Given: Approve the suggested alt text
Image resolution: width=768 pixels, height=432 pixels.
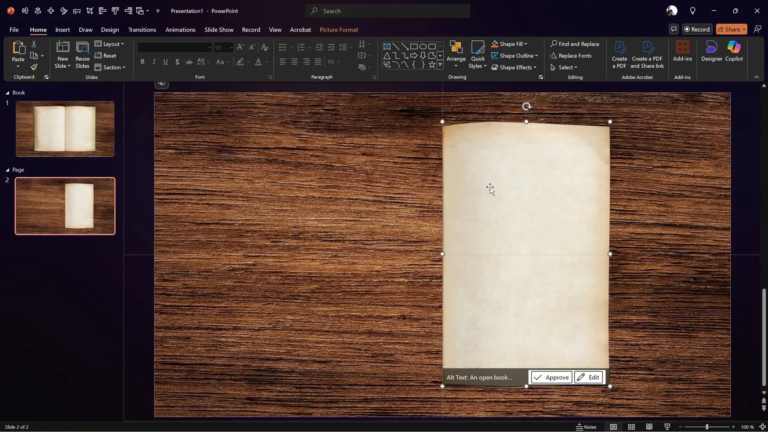Looking at the screenshot, I should 552,377.
